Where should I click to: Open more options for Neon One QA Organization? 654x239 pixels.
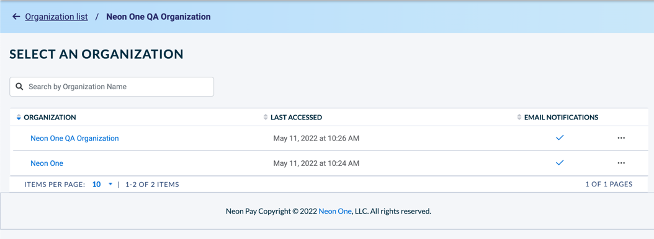(x=621, y=138)
